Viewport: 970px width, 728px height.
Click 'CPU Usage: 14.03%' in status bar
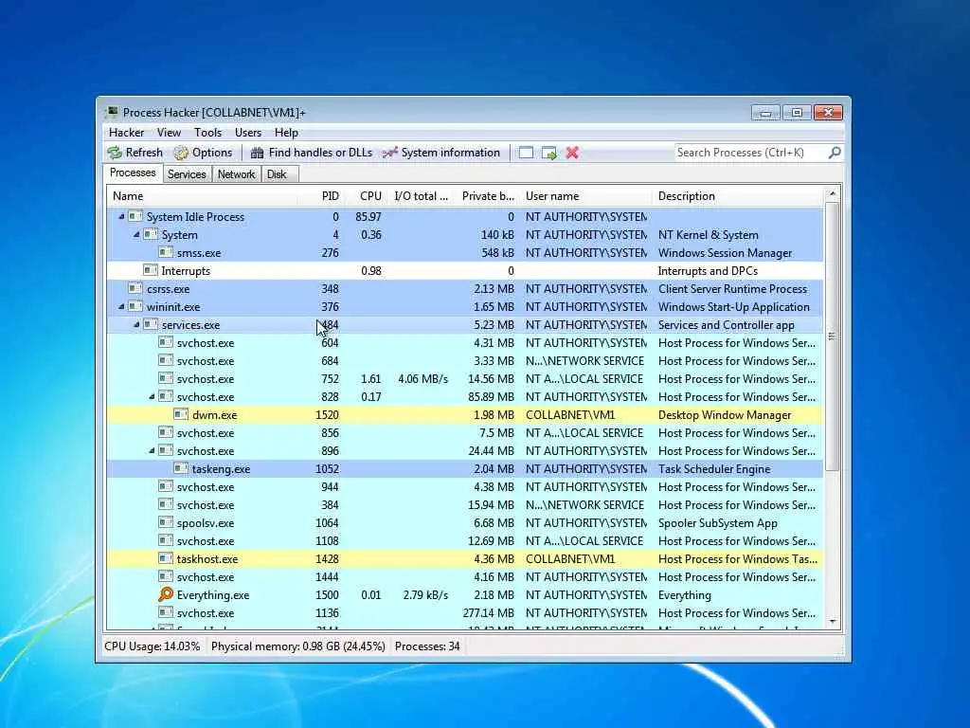(153, 646)
